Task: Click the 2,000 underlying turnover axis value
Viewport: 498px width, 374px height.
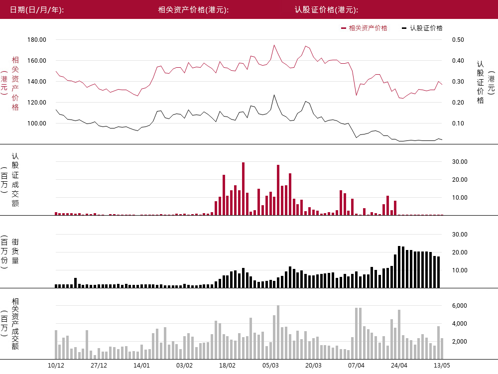Action: click(460, 342)
